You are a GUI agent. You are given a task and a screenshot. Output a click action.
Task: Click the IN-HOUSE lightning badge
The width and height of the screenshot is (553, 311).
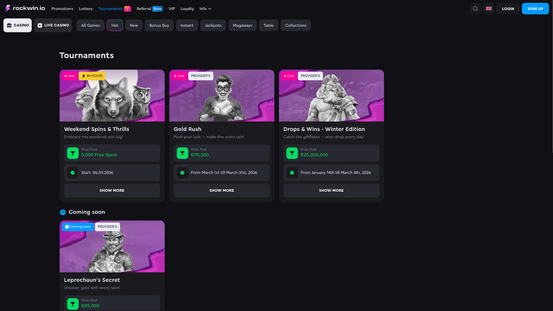click(x=91, y=76)
